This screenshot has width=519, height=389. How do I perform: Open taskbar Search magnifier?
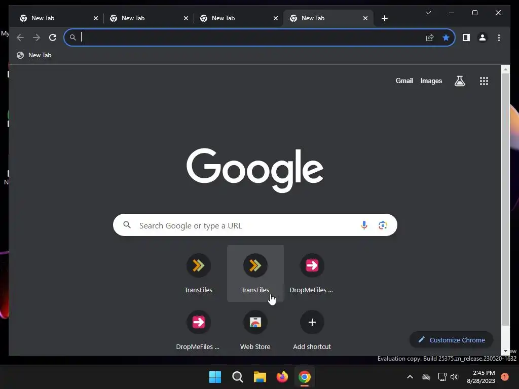tap(237, 377)
